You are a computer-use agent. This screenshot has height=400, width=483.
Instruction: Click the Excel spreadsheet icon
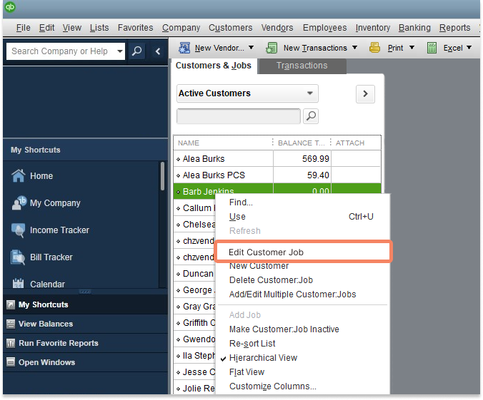[x=432, y=48]
